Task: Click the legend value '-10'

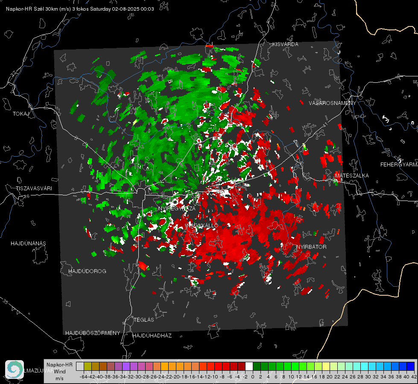Action: 214,377
